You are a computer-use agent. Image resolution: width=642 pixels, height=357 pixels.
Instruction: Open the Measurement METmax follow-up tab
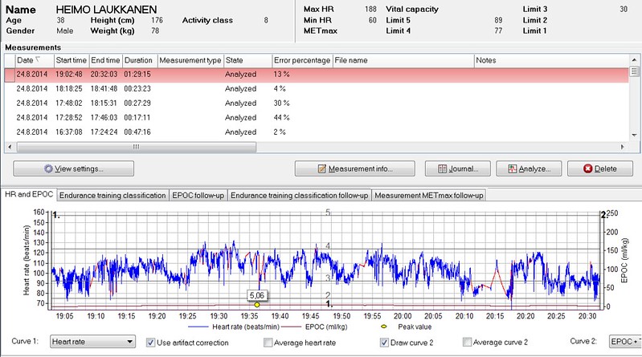(427, 196)
